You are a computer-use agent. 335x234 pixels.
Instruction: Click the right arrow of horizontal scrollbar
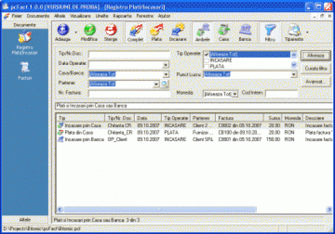point(329,209)
